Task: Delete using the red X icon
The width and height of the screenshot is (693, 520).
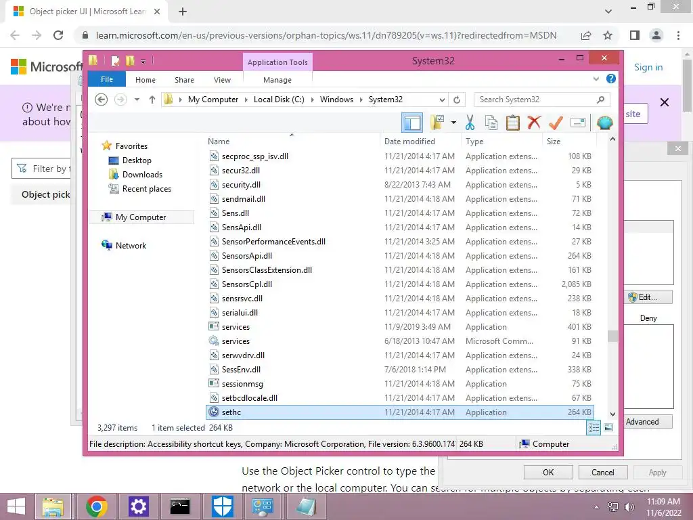Action: click(534, 122)
